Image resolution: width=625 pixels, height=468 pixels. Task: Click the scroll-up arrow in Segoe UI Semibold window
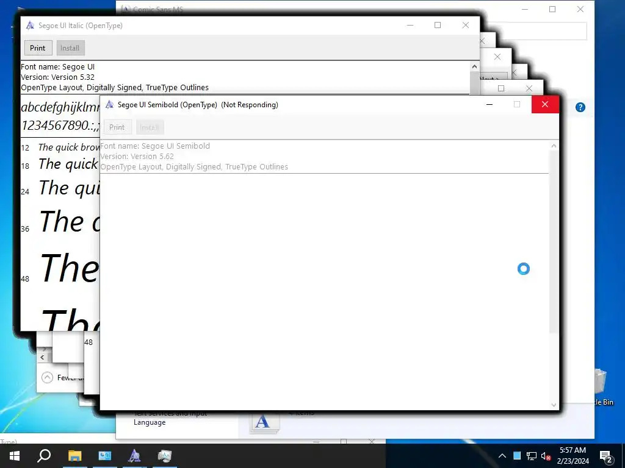tap(554, 146)
